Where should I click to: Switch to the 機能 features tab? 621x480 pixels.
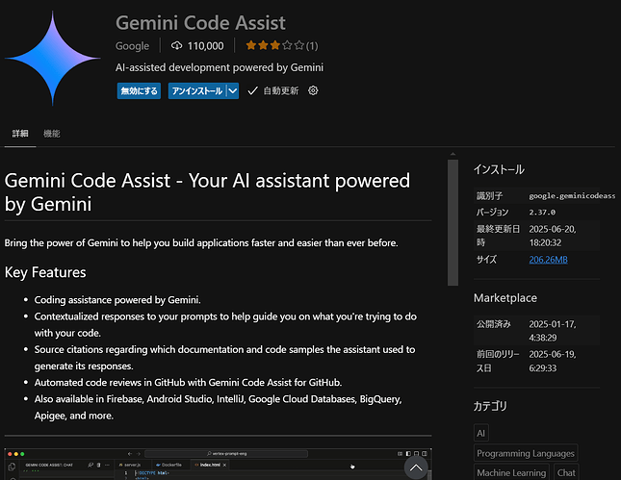[52, 134]
